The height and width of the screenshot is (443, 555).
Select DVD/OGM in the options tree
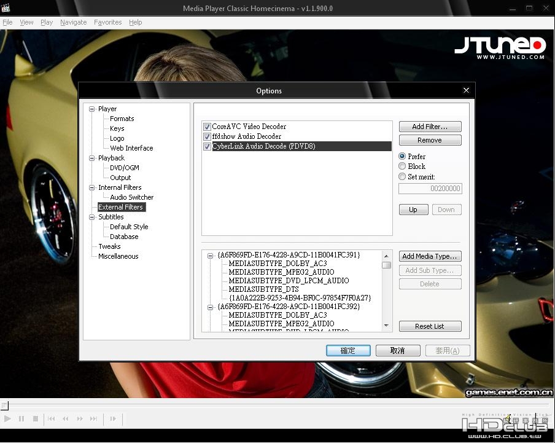pos(124,168)
